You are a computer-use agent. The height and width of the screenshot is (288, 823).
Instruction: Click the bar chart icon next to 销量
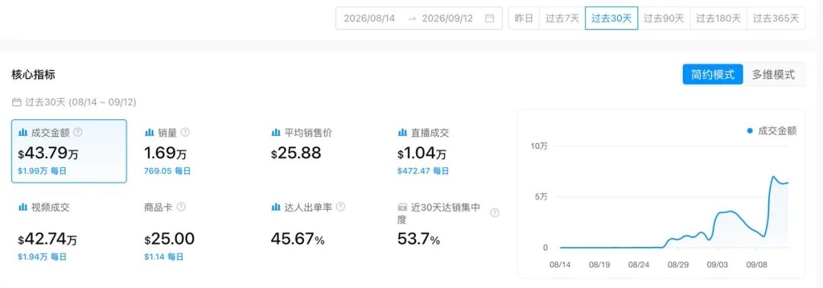click(x=149, y=132)
